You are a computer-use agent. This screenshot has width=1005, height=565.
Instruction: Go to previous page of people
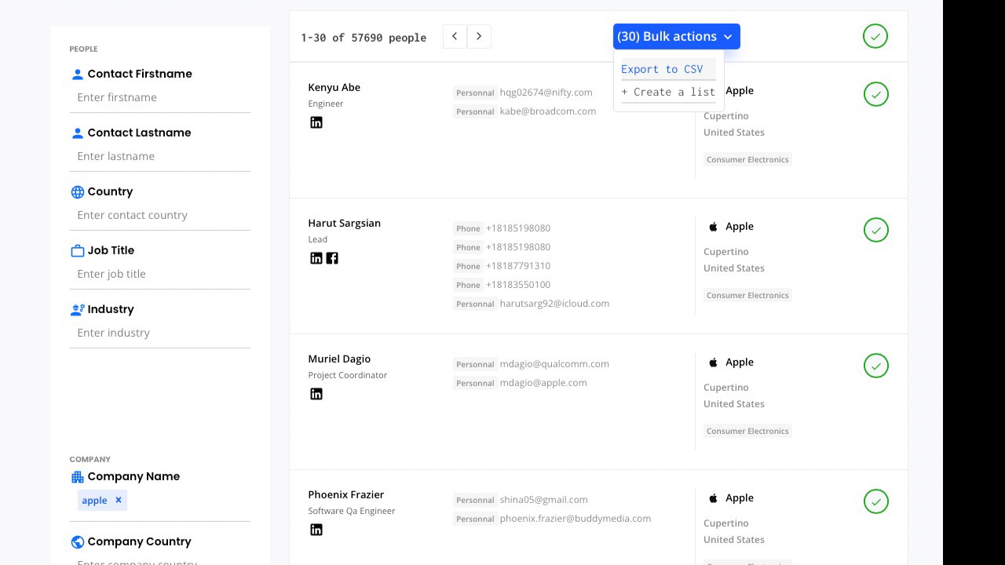point(455,36)
